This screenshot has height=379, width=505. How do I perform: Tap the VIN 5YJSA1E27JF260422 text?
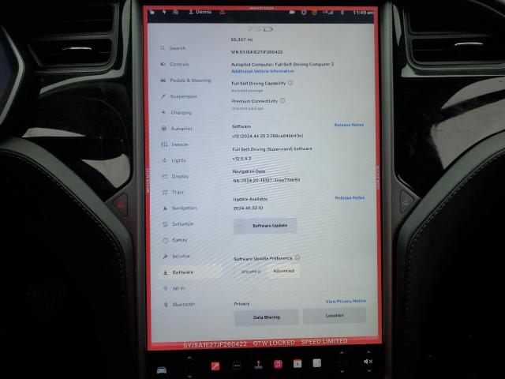tap(256, 52)
